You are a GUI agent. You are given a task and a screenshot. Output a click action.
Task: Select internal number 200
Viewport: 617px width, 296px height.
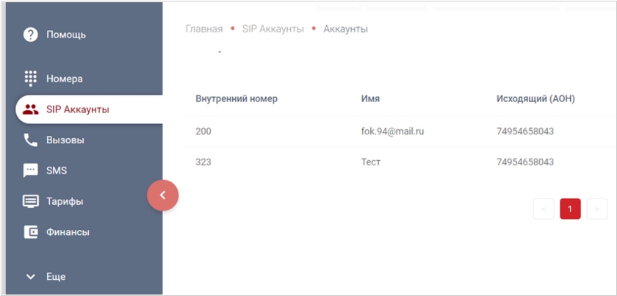[x=203, y=131]
